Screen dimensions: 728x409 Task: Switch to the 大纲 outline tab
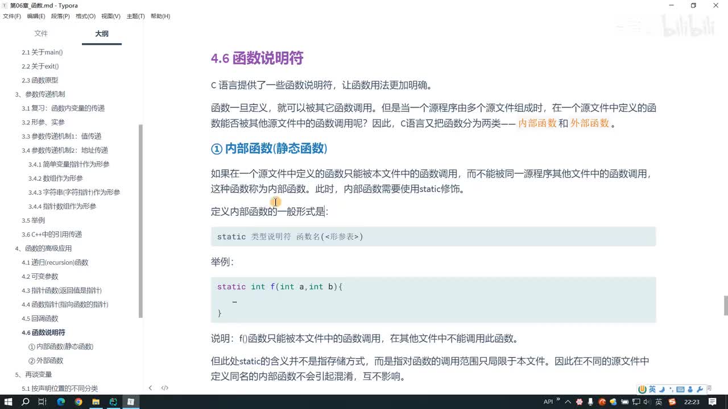click(x=102, y=34)
